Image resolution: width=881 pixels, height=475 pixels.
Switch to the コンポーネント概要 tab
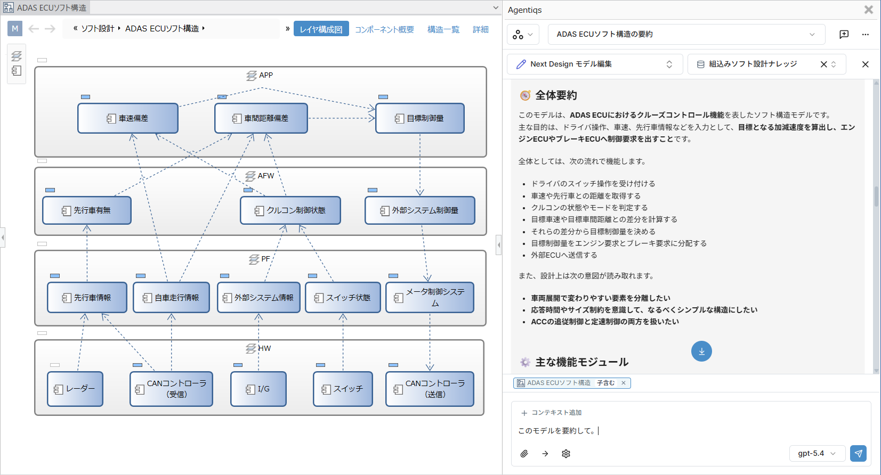384,29
